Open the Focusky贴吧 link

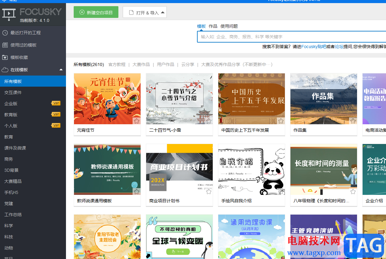pos(314,47)
